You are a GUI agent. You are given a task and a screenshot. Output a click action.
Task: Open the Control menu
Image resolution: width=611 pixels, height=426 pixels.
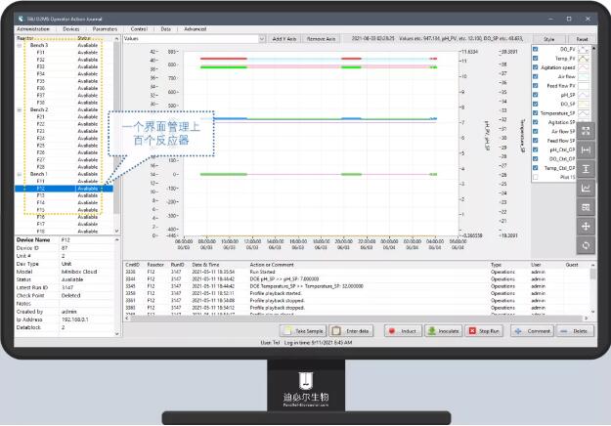139,28
